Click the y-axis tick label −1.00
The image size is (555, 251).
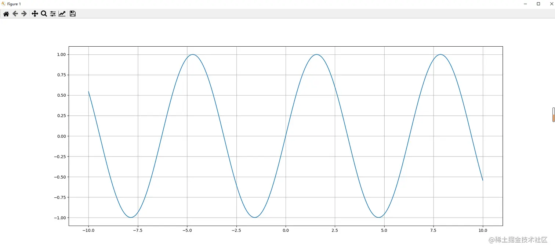point(59,218)
